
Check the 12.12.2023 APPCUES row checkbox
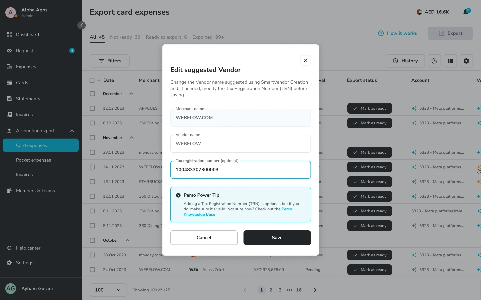(x=92, y=108)
